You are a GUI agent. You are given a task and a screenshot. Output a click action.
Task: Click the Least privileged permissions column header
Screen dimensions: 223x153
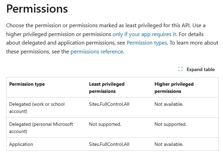107,87
